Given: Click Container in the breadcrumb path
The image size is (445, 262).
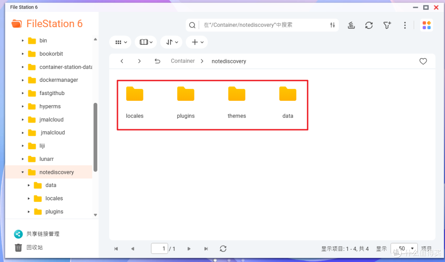Looking at the screenshot, I should coord(183,61).
